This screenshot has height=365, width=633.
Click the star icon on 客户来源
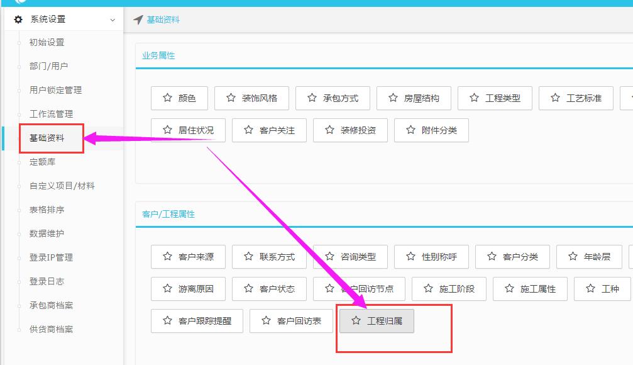(167, 257)
